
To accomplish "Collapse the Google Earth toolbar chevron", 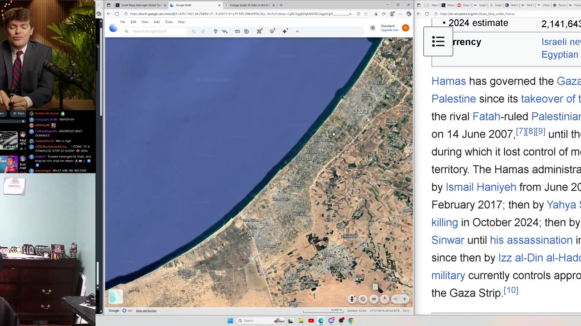I will pos(297,31).
